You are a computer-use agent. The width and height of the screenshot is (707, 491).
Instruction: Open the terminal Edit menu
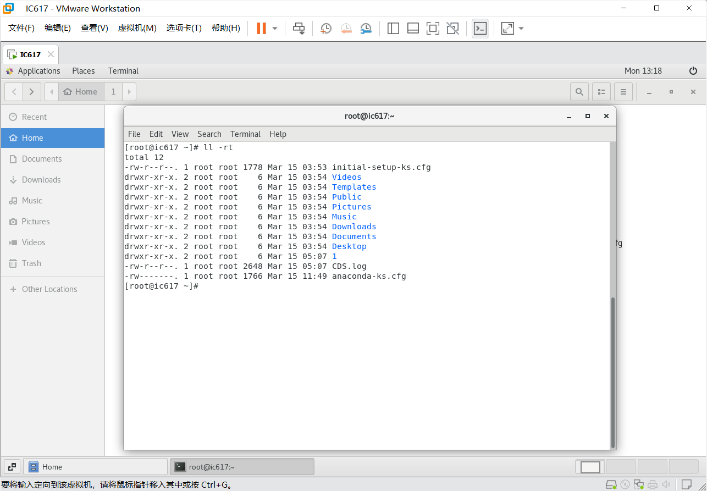156,134
